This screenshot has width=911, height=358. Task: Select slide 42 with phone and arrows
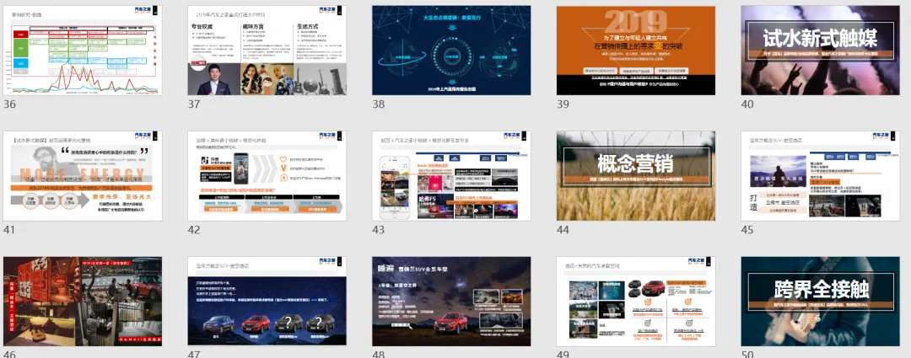pos(267,176)
